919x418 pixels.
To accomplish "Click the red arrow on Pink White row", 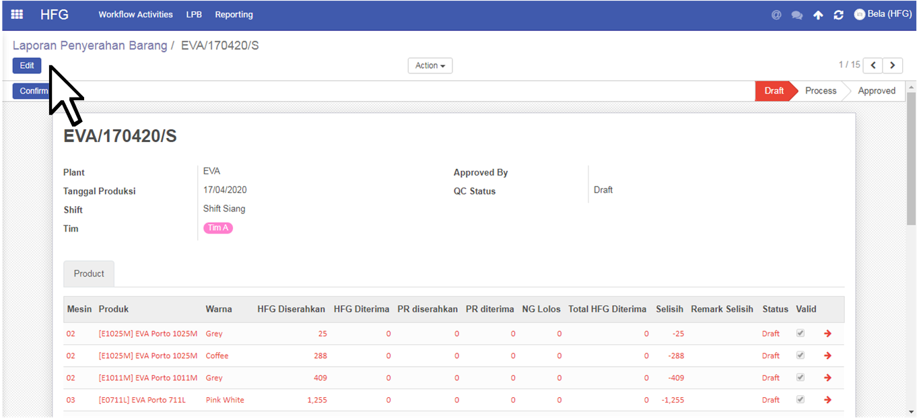I will click(x=827, y=400).
